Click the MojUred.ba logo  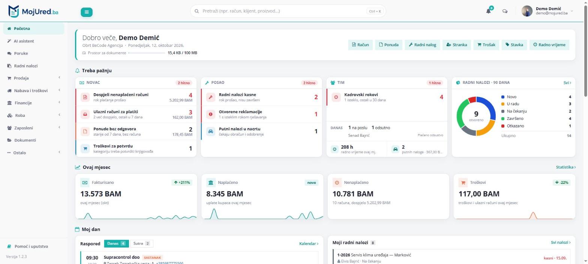[33, 11]
